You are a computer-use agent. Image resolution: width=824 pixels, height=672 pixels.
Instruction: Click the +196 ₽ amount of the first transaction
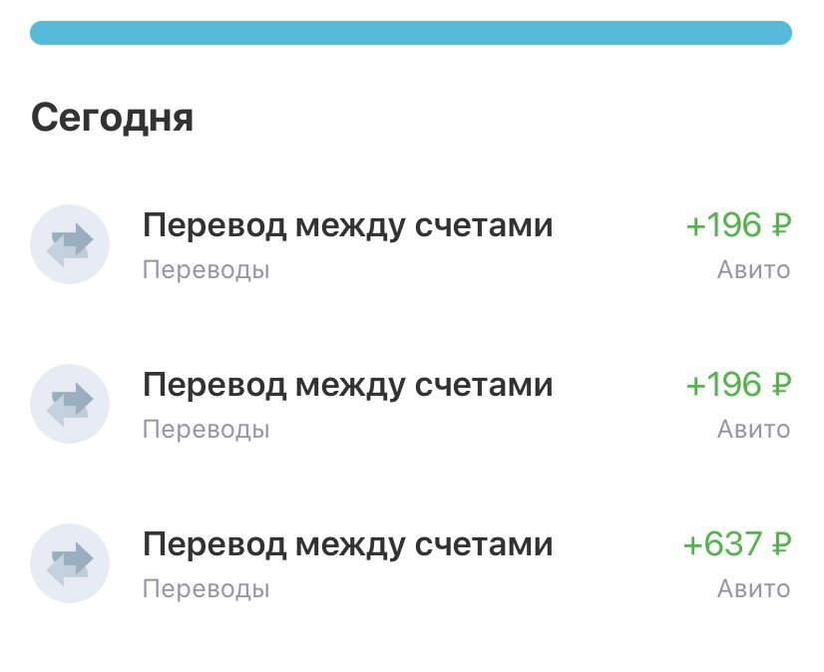click(737, 225)
